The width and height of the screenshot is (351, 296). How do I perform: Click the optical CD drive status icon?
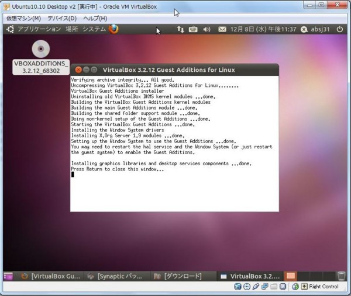pyautogui.click(x=247, y=287)
